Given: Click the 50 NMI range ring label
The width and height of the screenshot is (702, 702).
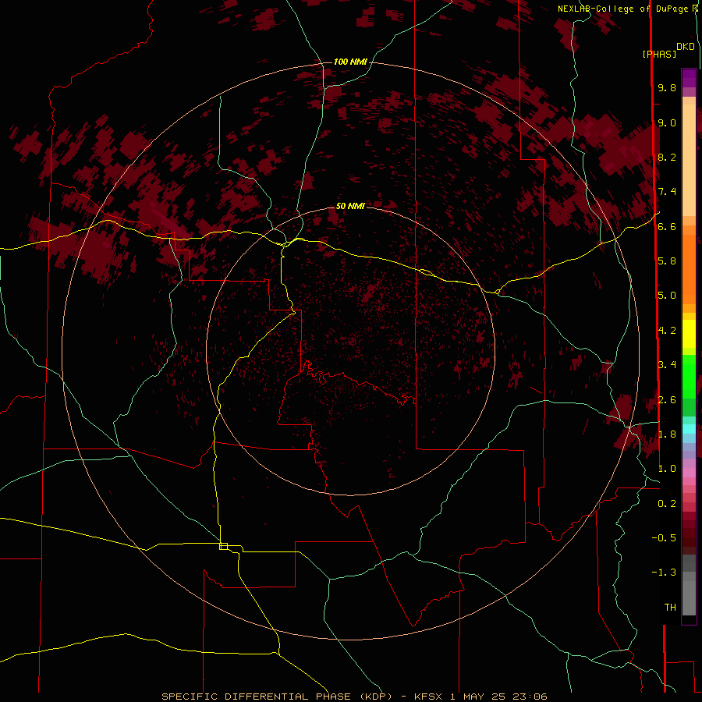Looking at the screenshot, I should point(350,206).
